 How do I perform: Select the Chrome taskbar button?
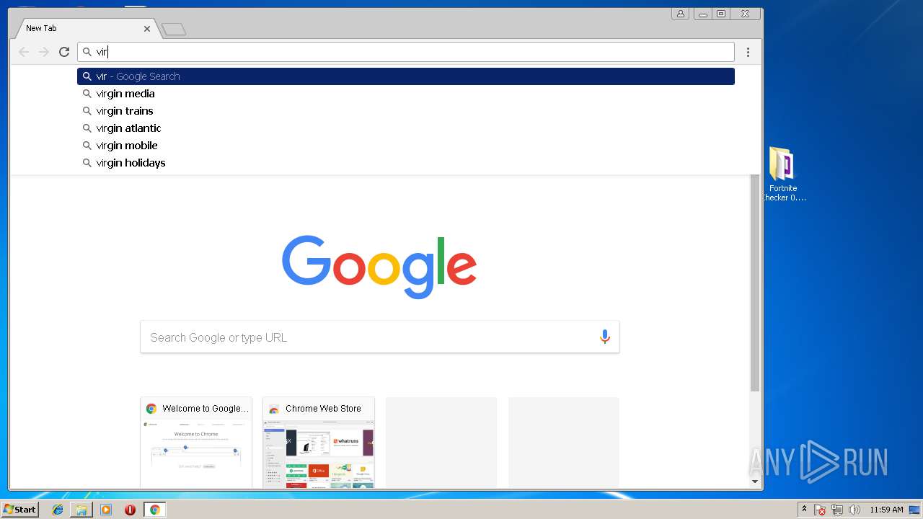pos(154,510)
